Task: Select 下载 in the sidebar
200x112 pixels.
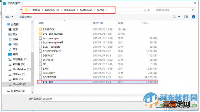Action: (x=13, y=44)
